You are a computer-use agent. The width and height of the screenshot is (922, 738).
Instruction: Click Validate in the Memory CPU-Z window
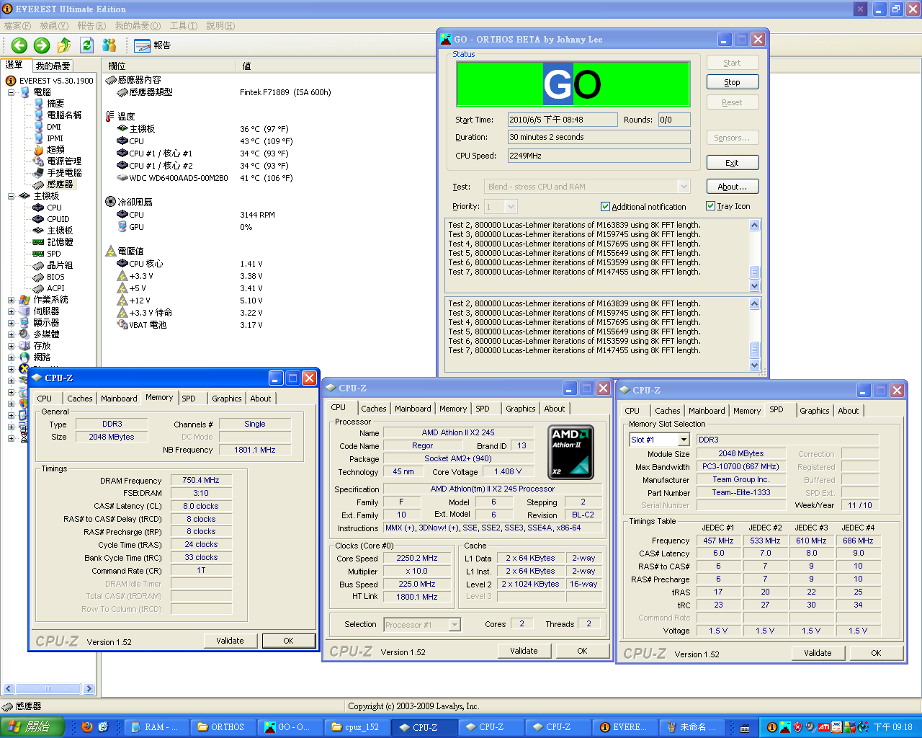coord(230,641)
